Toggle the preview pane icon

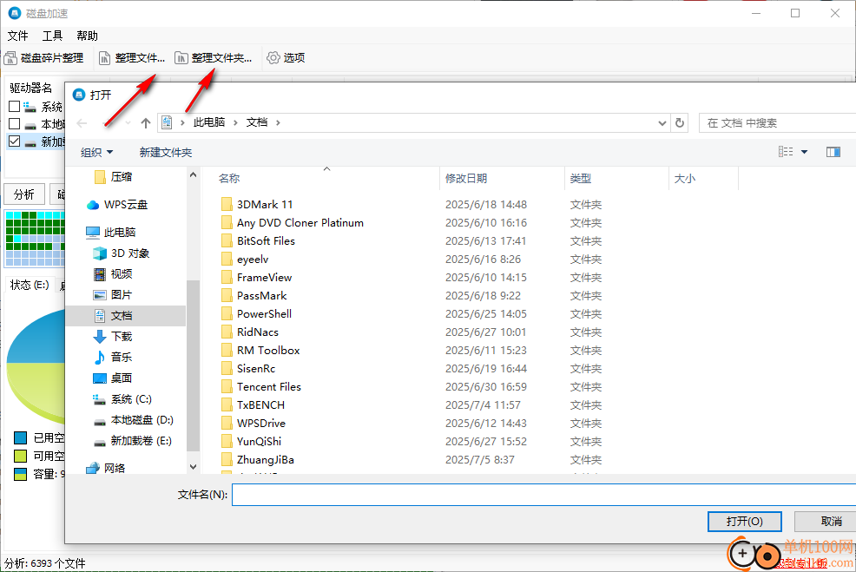coord(833,152)
